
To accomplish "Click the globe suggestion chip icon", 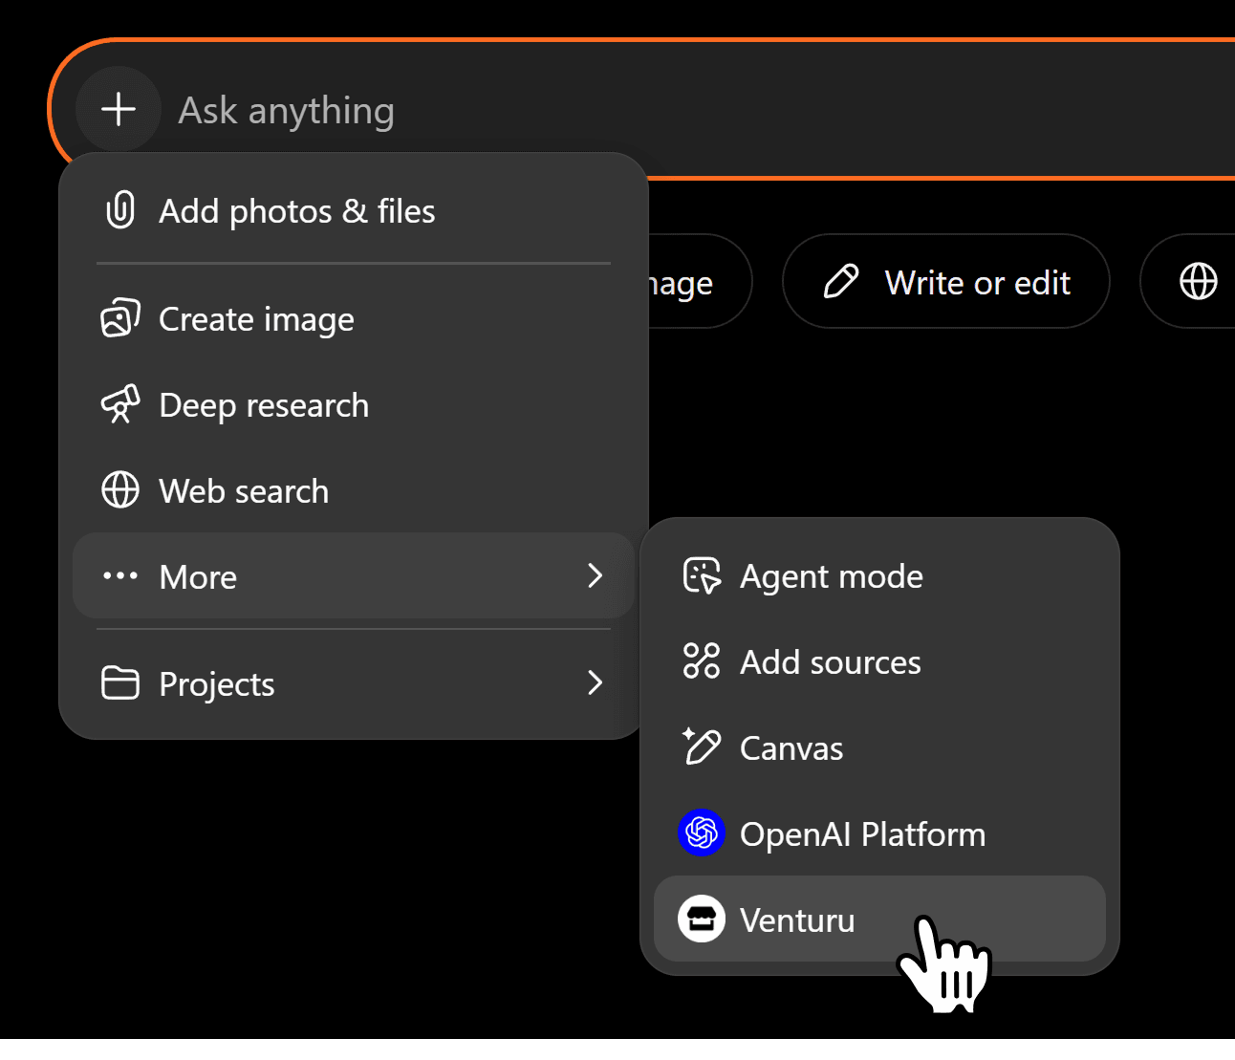I will [1199, 281].
